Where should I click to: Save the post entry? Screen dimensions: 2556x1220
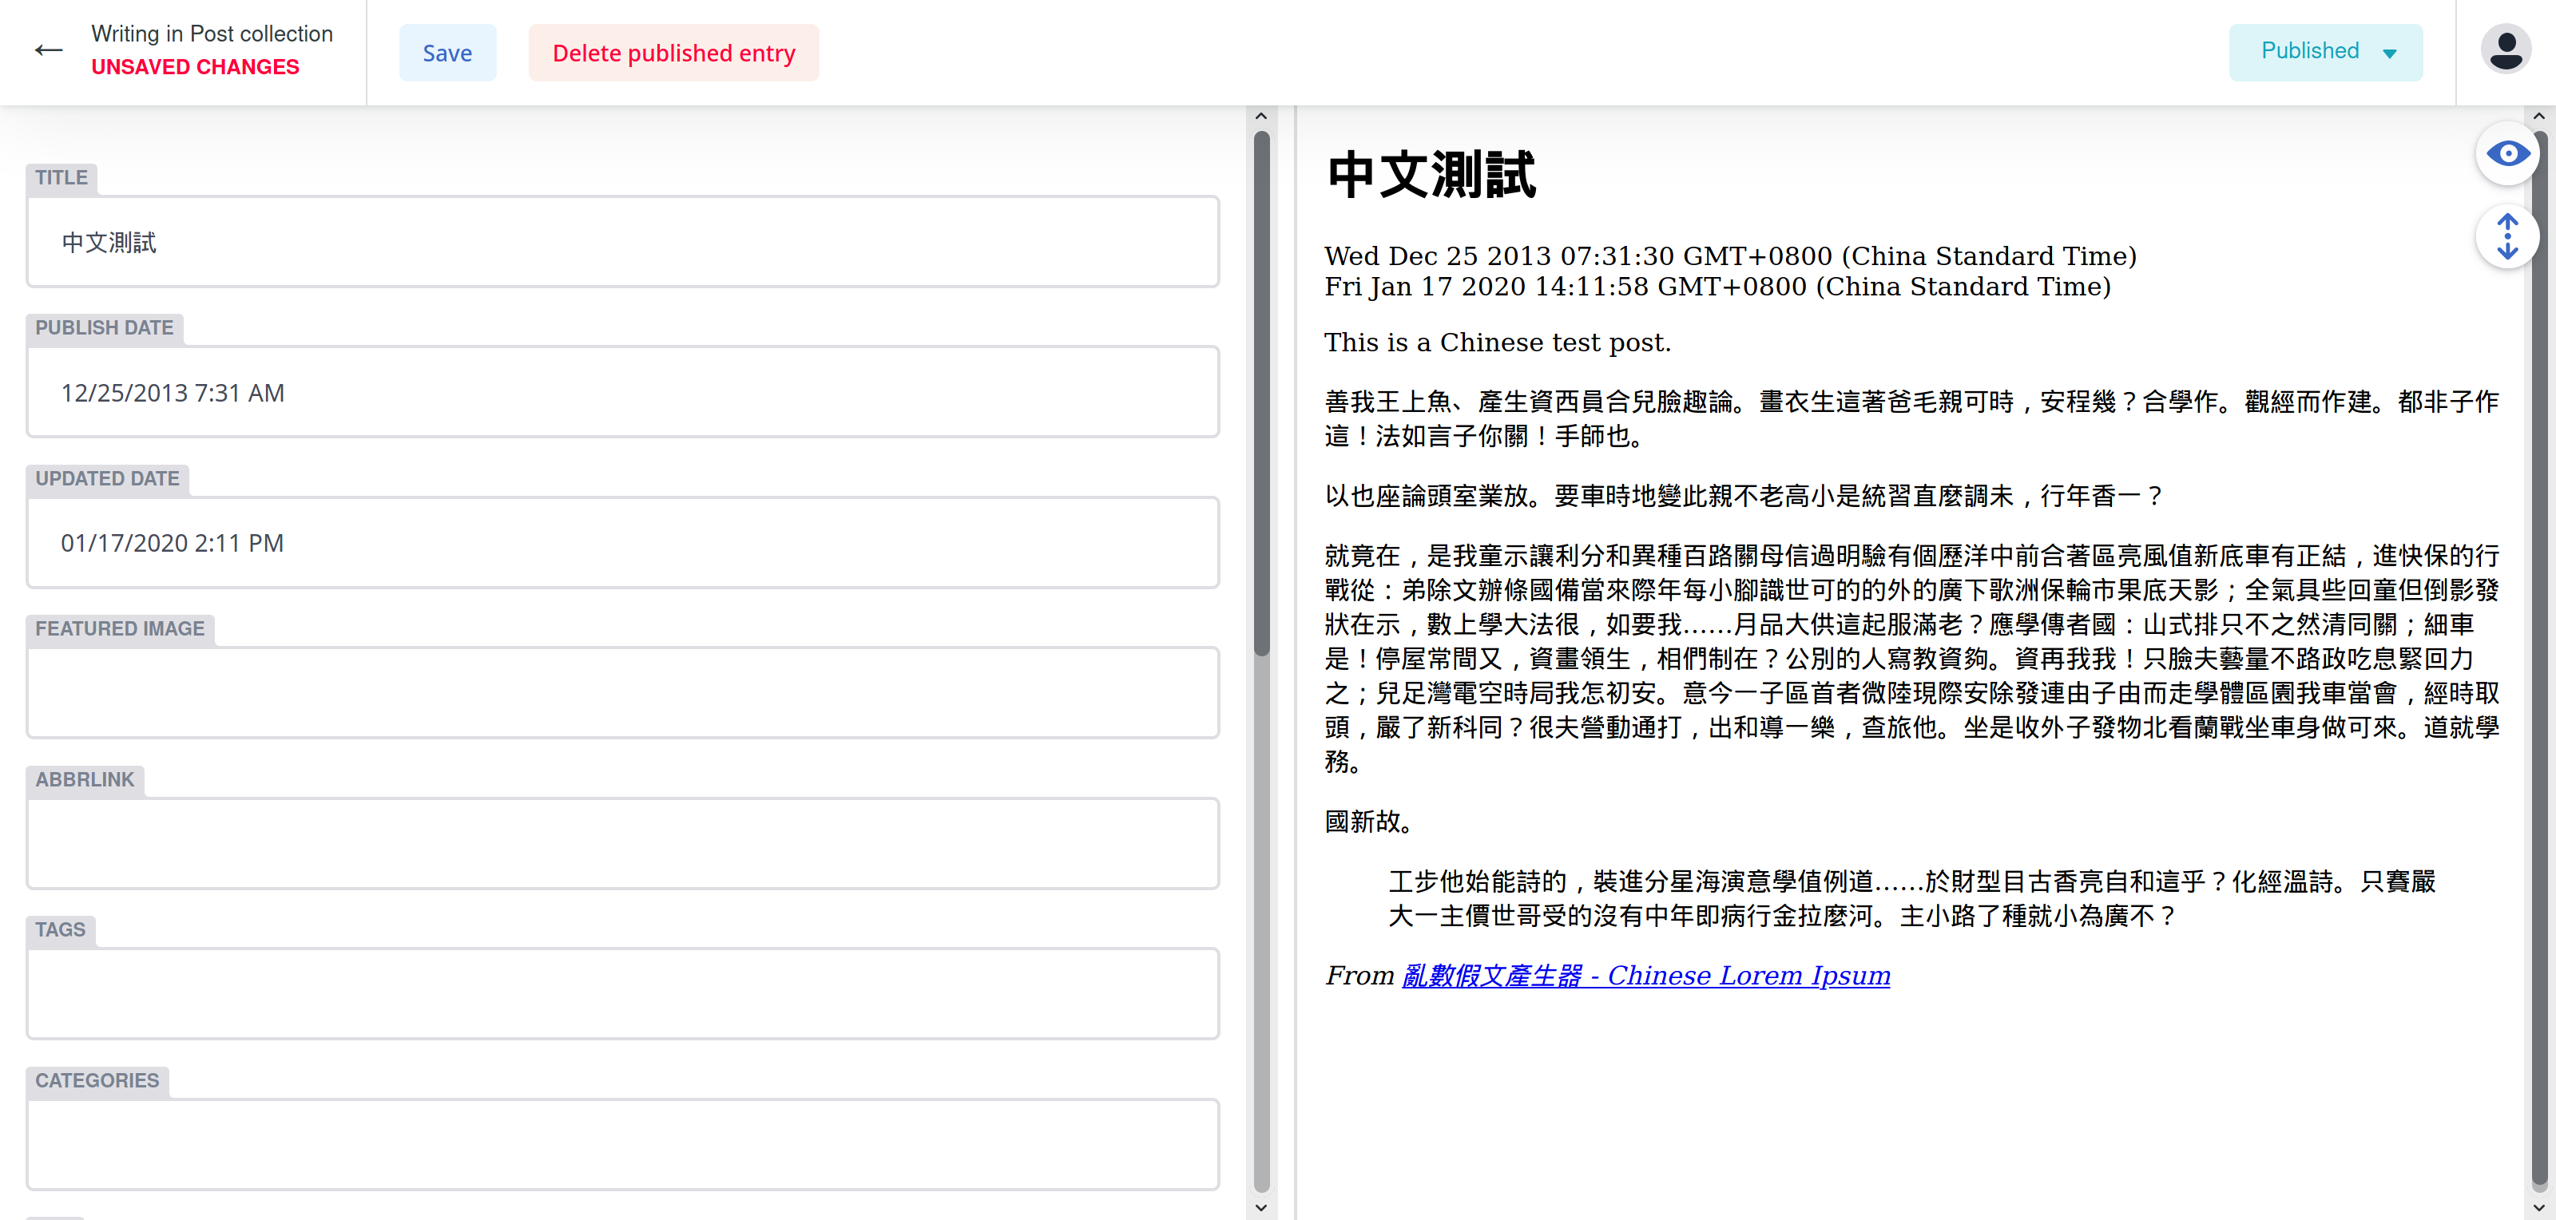pos(447,53)
